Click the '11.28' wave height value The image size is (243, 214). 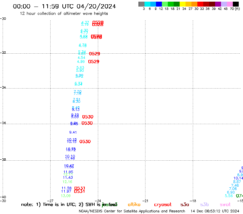pyautogui.click(x=66, y=188)
